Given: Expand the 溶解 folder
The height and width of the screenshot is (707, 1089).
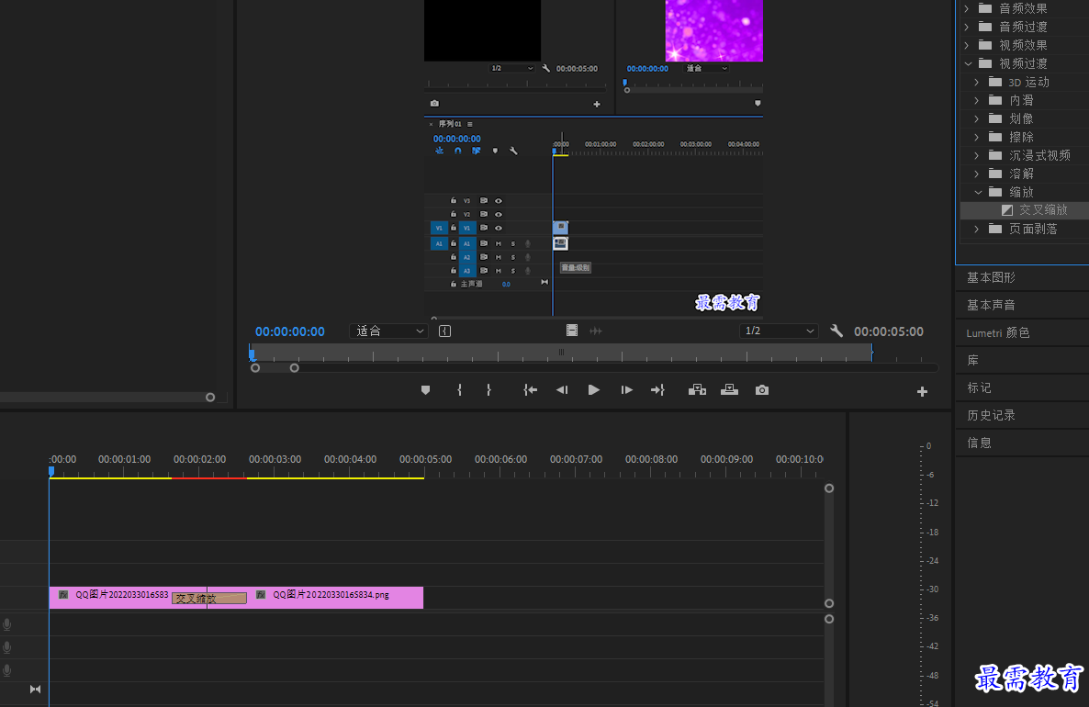Looking at the screenshot, I should click(977, 174).
